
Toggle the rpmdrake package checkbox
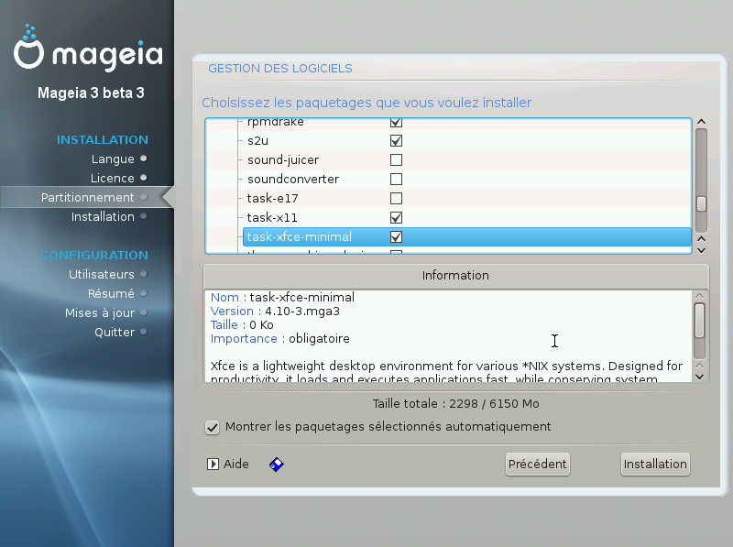click(396, 123)
